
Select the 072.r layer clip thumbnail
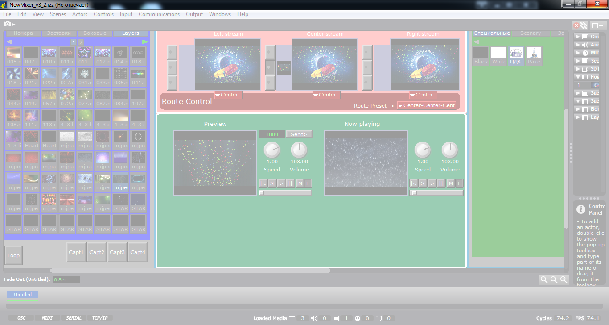(x=67, y=98)
